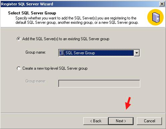Screen dimensions: 166x129
Task: Click the 'Select SQL Server Group' heading
Action: 32,13
